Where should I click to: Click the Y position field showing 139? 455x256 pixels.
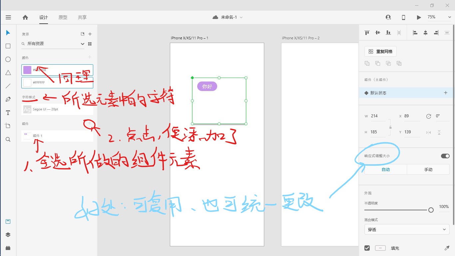(x=412, y=132)
